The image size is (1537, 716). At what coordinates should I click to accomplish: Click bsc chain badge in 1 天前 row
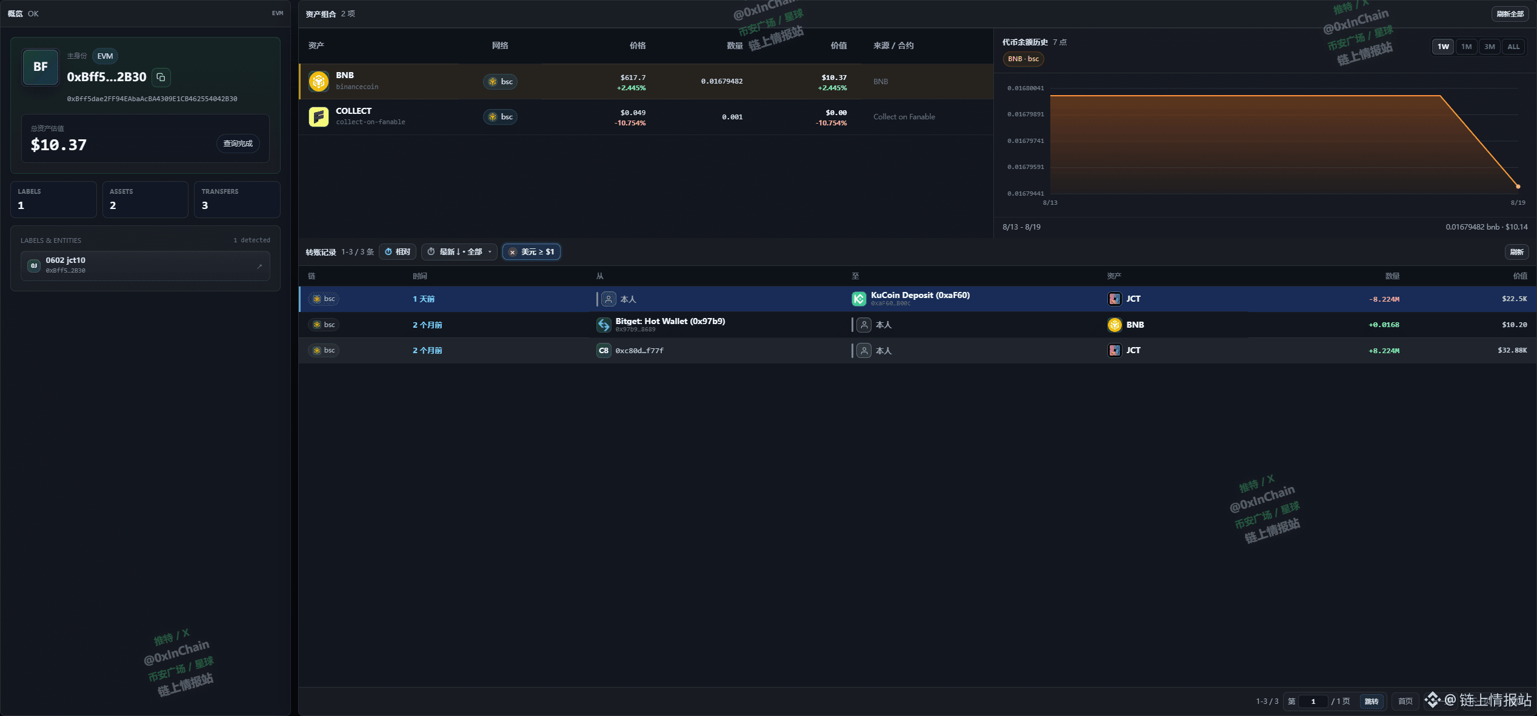(x=323, y=299)
